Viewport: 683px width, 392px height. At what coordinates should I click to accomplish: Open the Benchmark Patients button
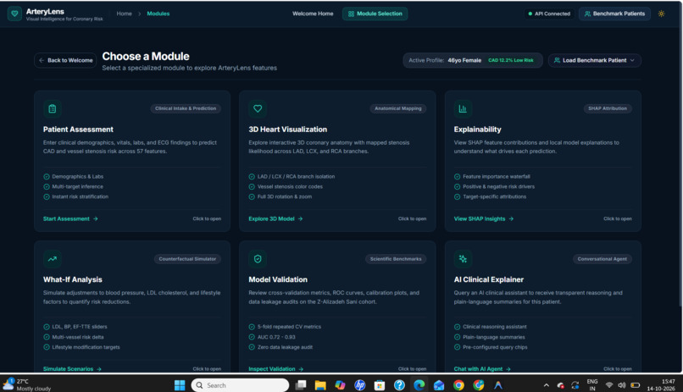[x=614, y=14]
